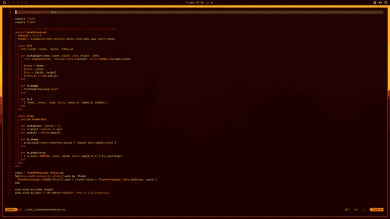Click the def to_h line
Image resolution: width=390 pixels, height=219 pixels.
tap(27, 99)
